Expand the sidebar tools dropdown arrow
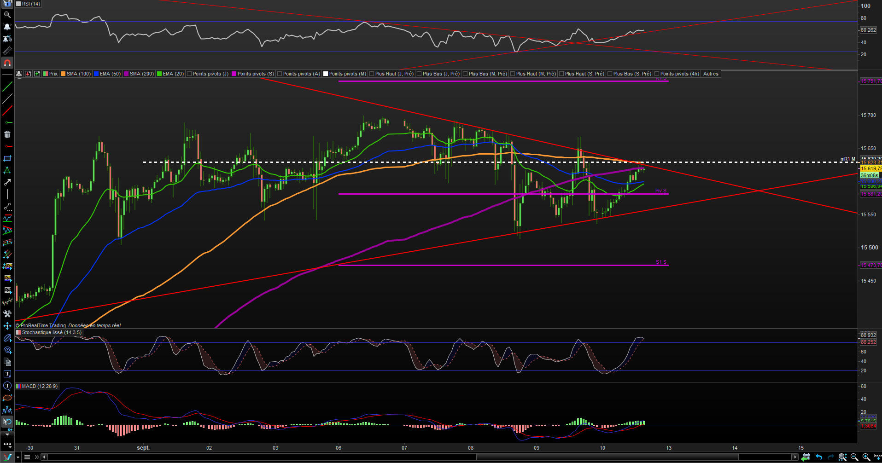882x463 pixels. [x=7, y=434]
